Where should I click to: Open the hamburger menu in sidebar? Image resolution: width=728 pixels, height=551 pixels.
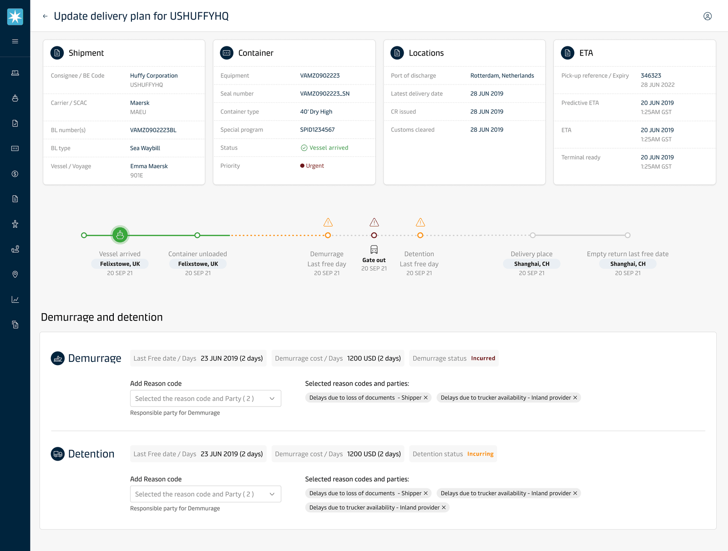pos(15,41)
